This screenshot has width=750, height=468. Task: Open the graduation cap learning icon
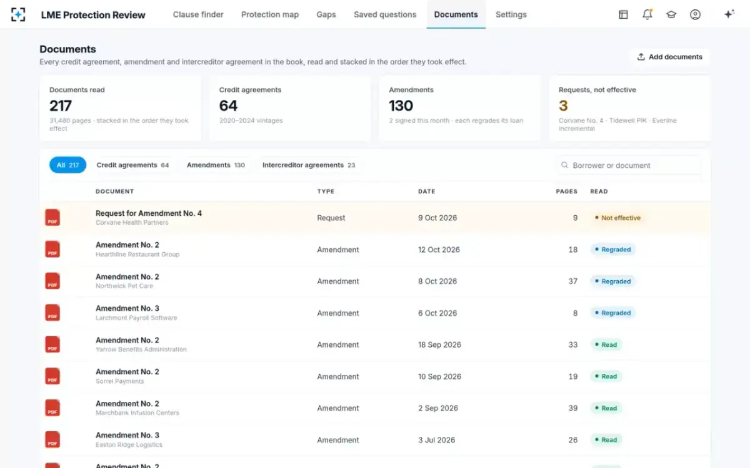pyautogui.click(x=671, y=14)
